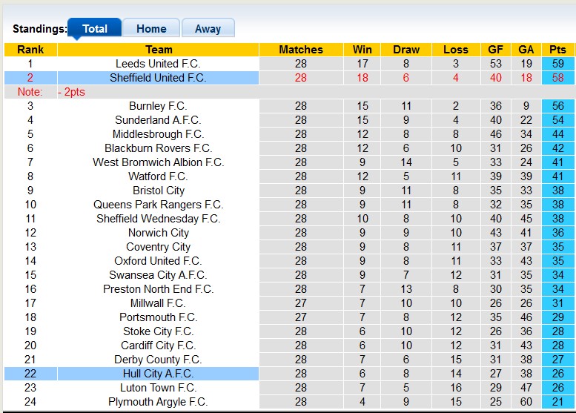Click the GF column header
This screenshot has height=413, width=576.
496,50
